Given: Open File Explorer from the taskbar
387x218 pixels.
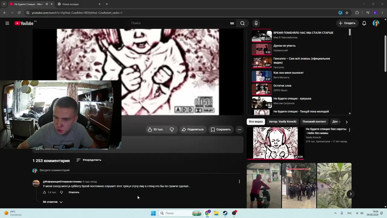Looking at the screenshot, I should tap(216, 213).
